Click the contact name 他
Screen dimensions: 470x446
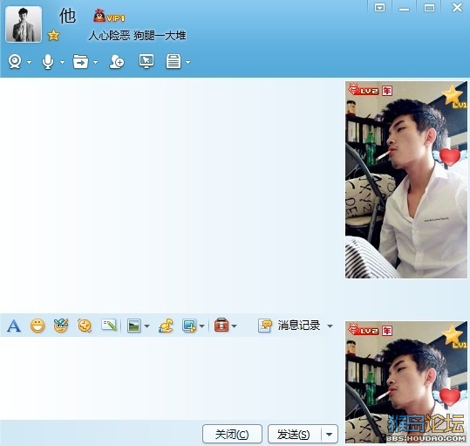click(x=67, y=16)
